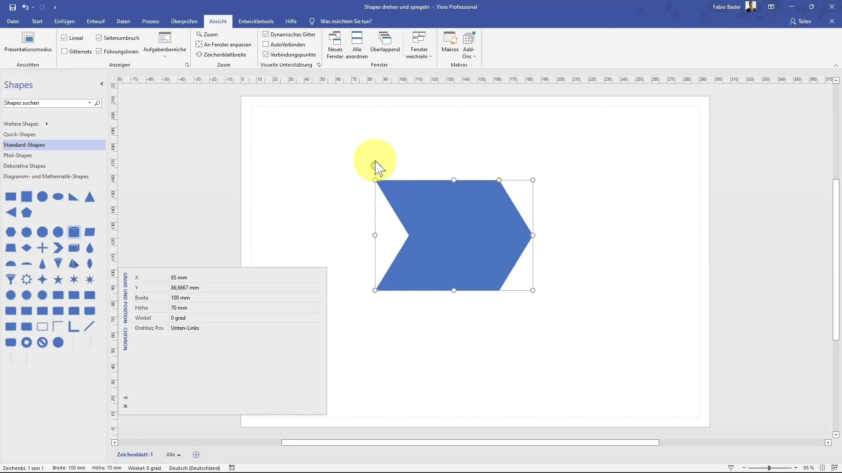Select the donut ring shape

27,342
